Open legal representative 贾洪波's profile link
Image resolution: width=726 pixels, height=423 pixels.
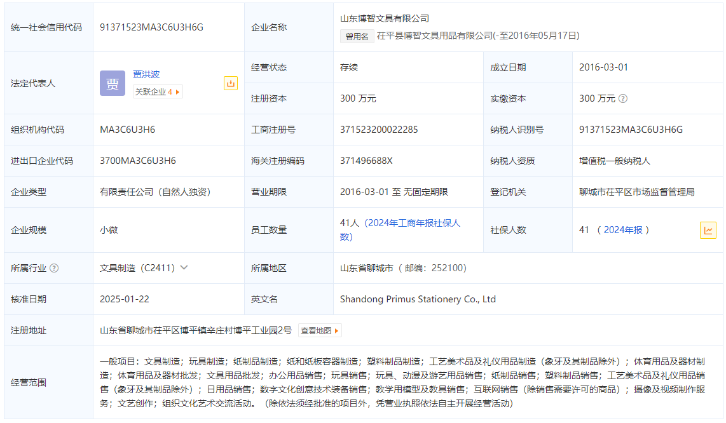click(146, 74)
